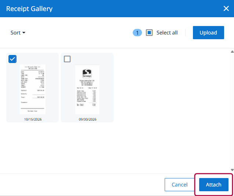Click the Receipt Gallery title
This screenshot has width=234, height=196.
[x=29, y=9]
